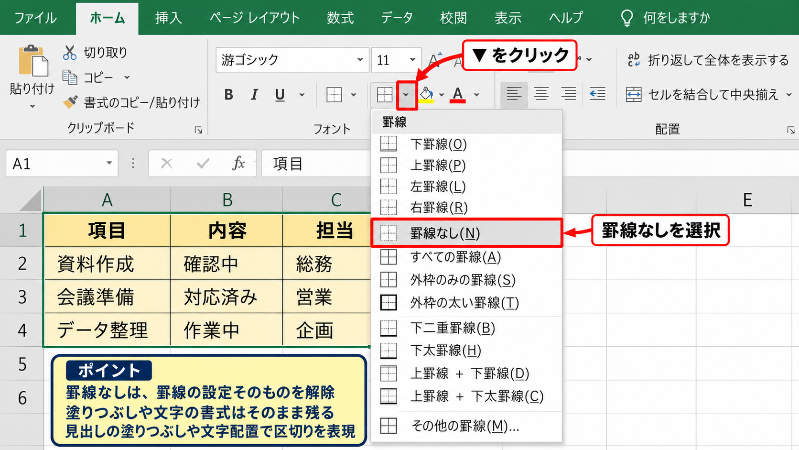
Task: Align text left
Action: [514, 94]
